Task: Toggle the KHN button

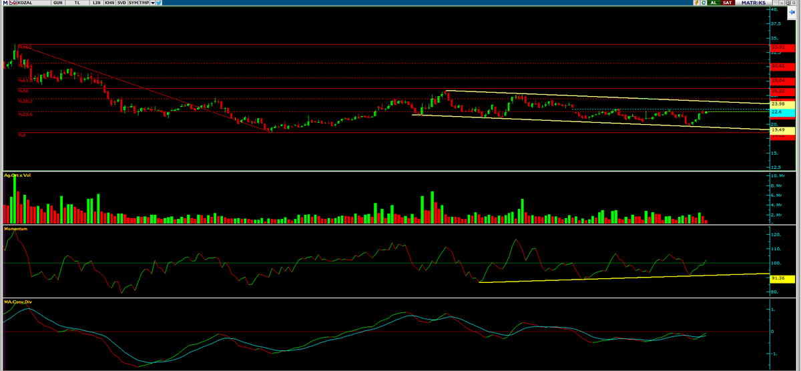Action: (x=109, y=3)
